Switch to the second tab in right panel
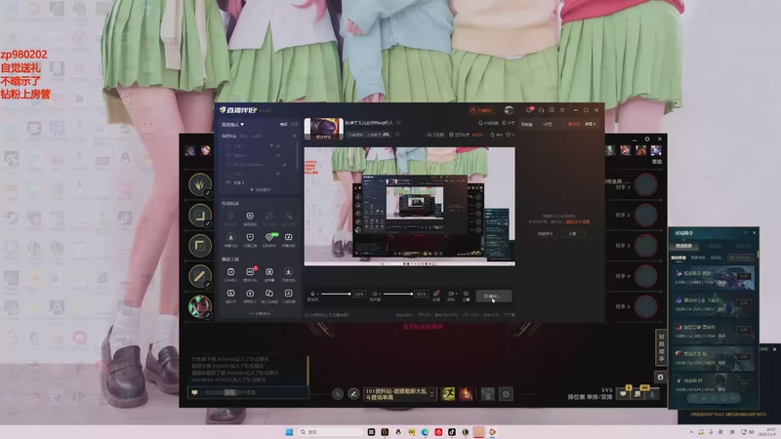781x439 pixels. (548, 124)
